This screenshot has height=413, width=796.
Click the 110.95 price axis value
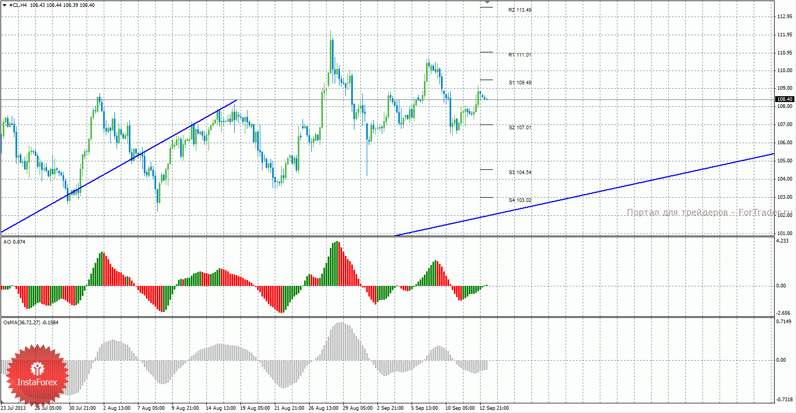pos(785,53)
